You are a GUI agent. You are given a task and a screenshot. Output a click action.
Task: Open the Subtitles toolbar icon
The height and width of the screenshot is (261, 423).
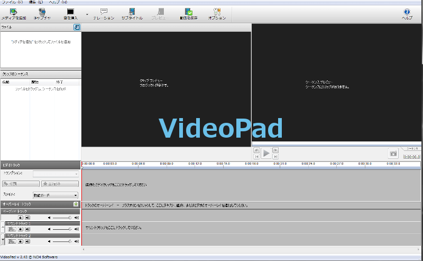pyautogui.click(x=132, y=12)
